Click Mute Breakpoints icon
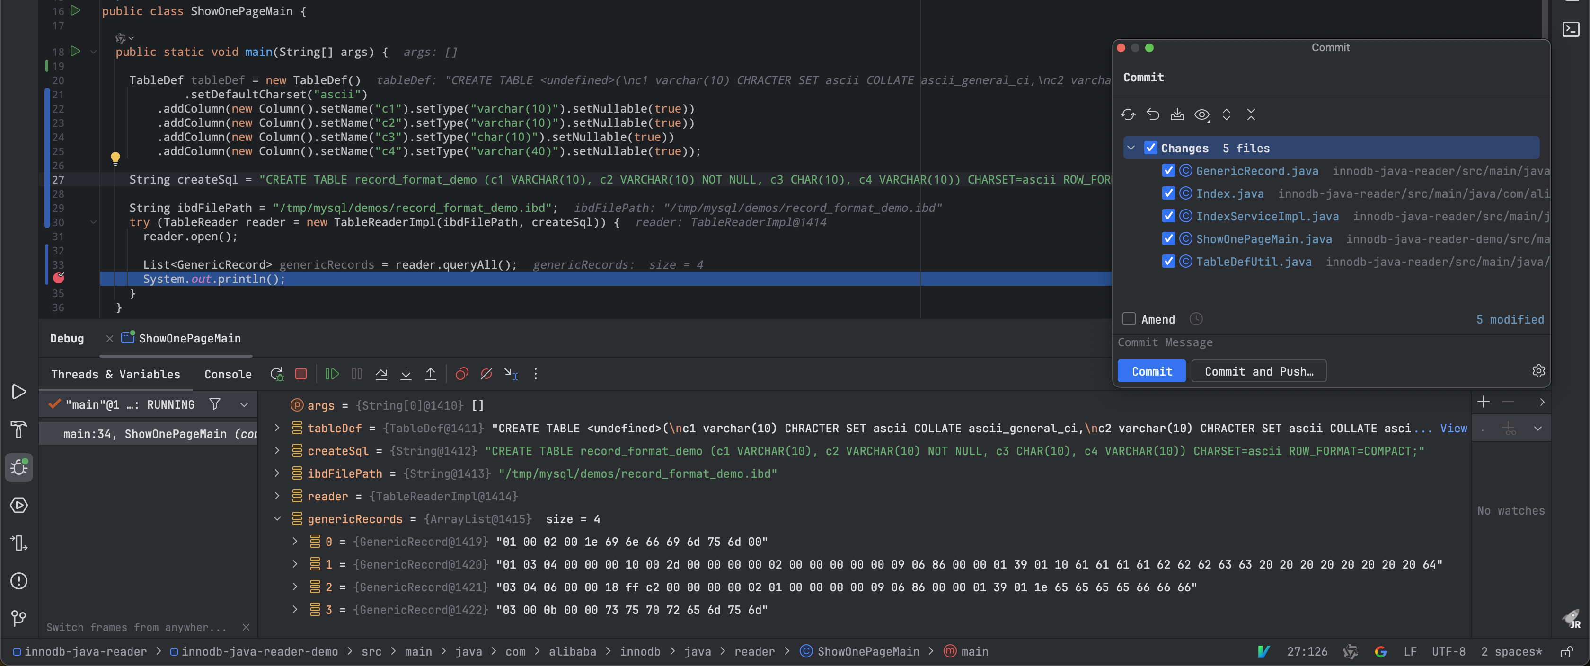This screenshot has width=1590, height=666. [486, 374]
